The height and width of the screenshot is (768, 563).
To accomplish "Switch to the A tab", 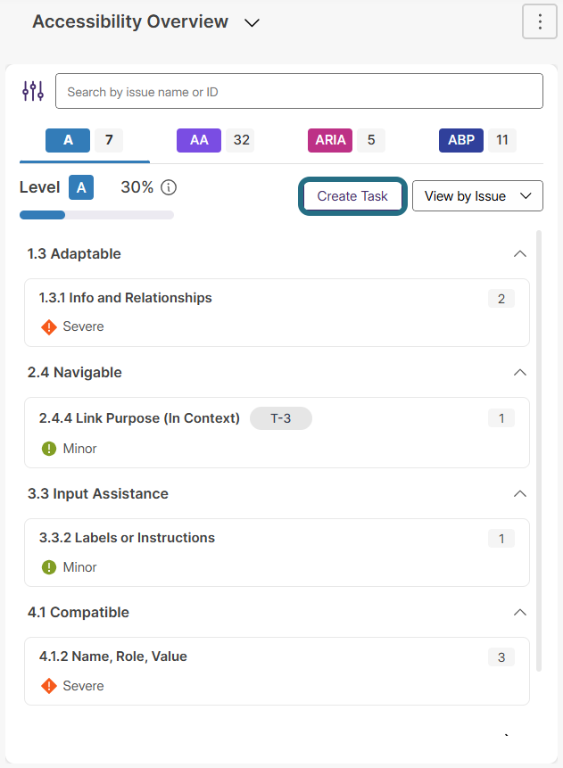I will tap(68, 140).
